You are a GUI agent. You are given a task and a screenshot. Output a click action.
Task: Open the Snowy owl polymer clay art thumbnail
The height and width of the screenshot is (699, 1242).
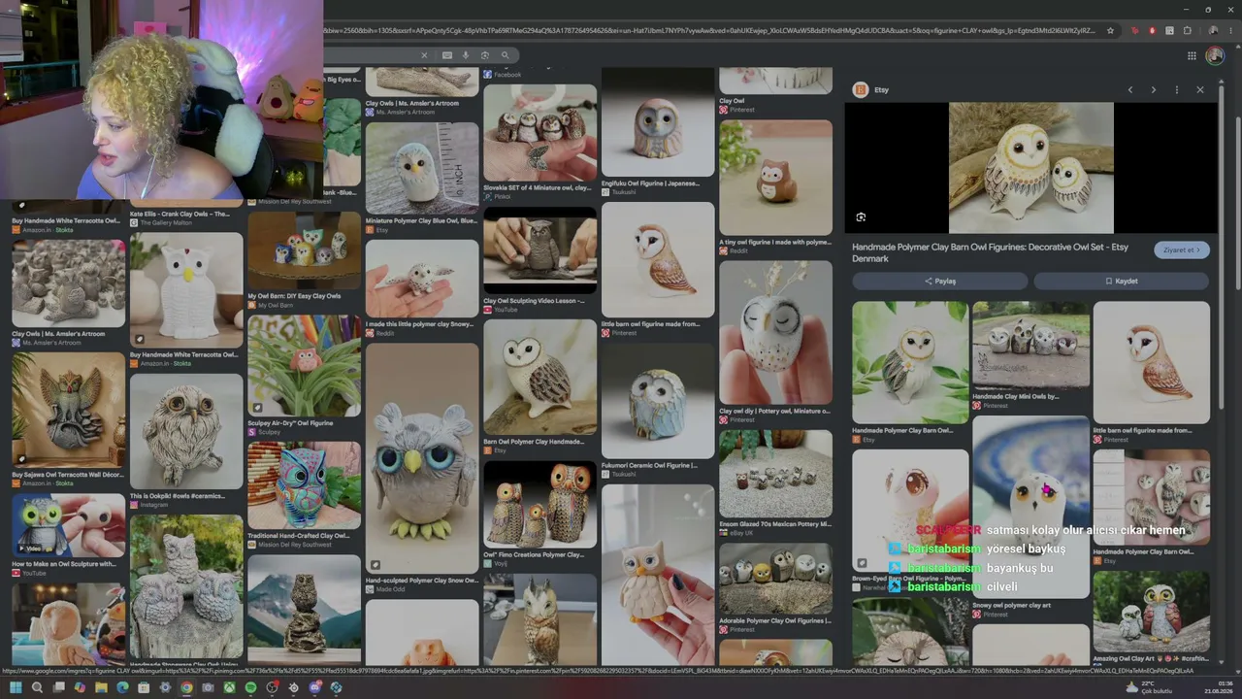coord(1030,508)
